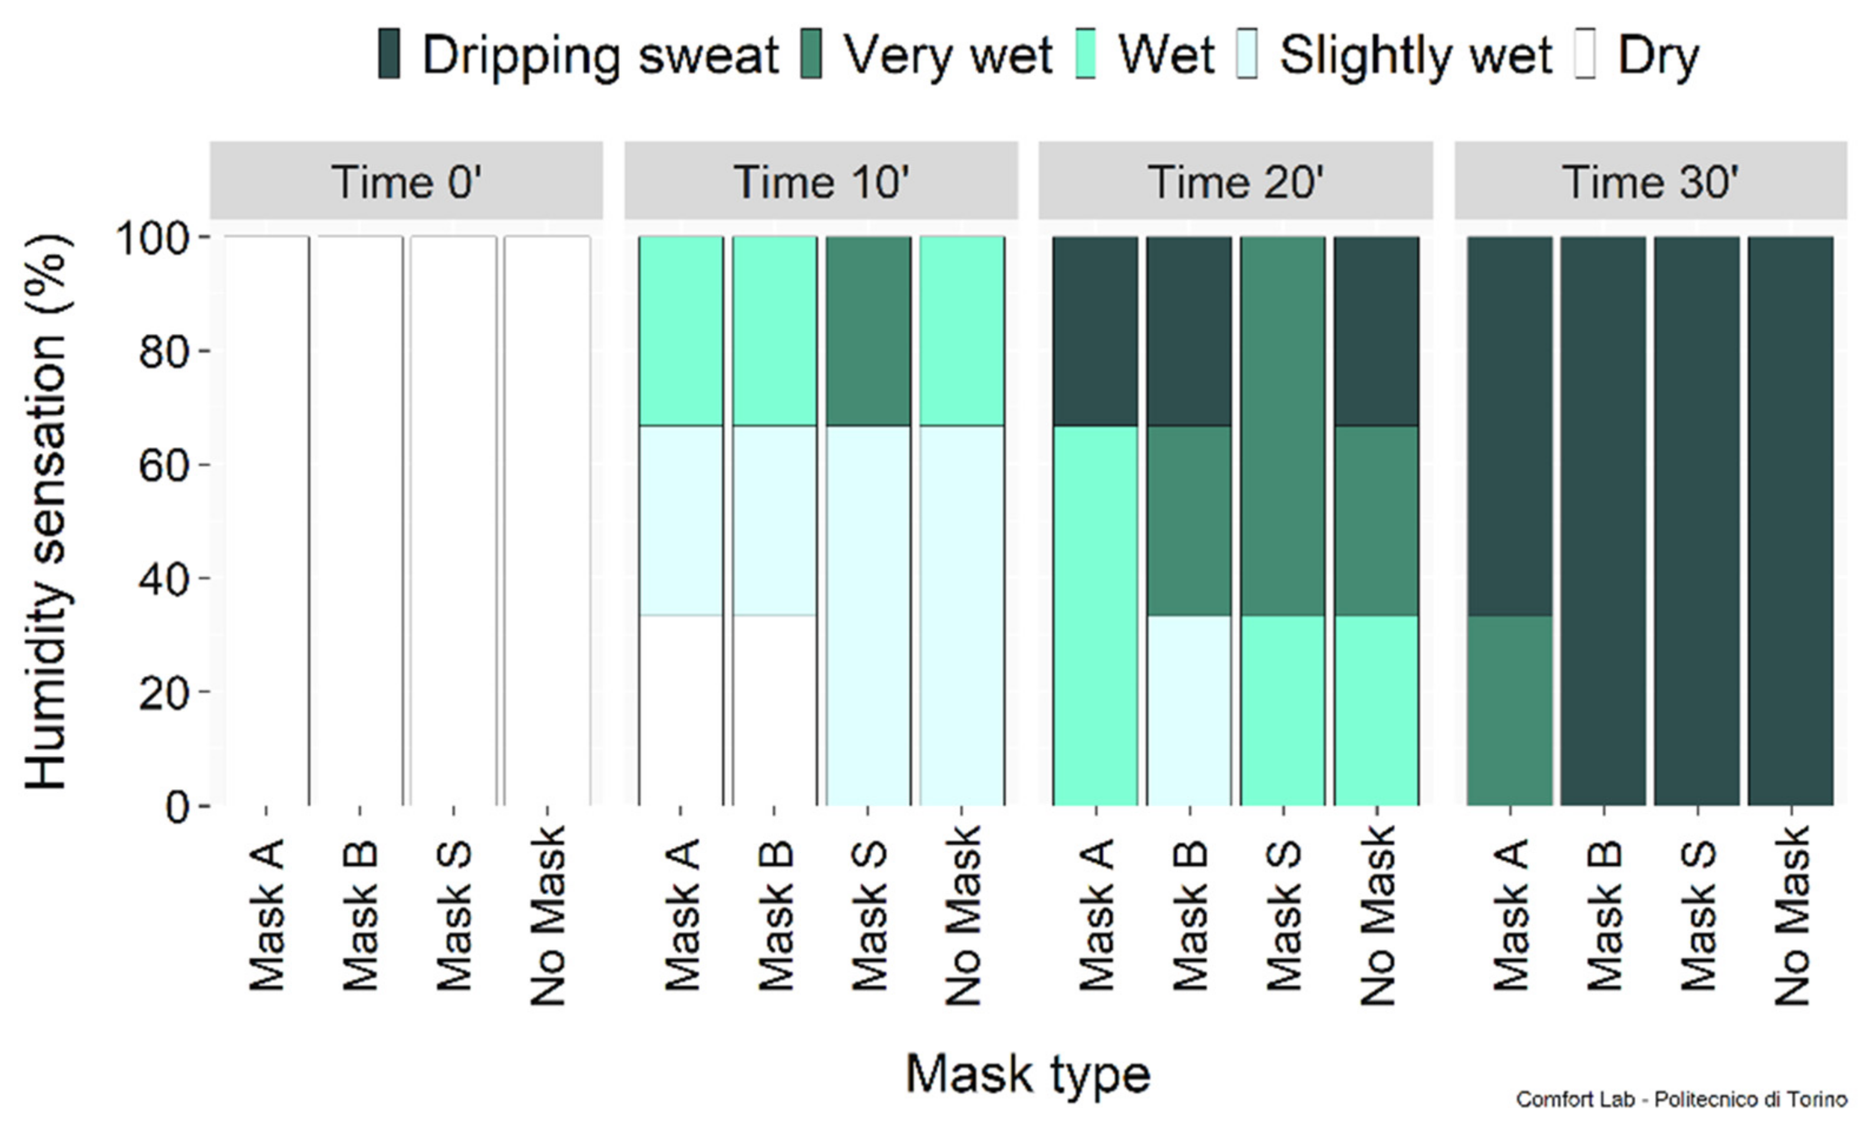This screenshot has height=1122, width=1874.
Task: Select the Time 30' panel header
Action: coord(1651,181)
